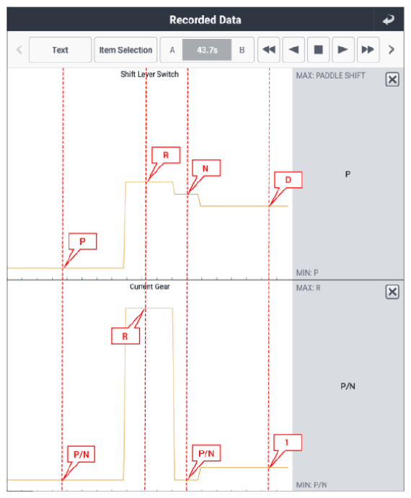
Task: Click the fast forward button
Action: coord(368,50)
